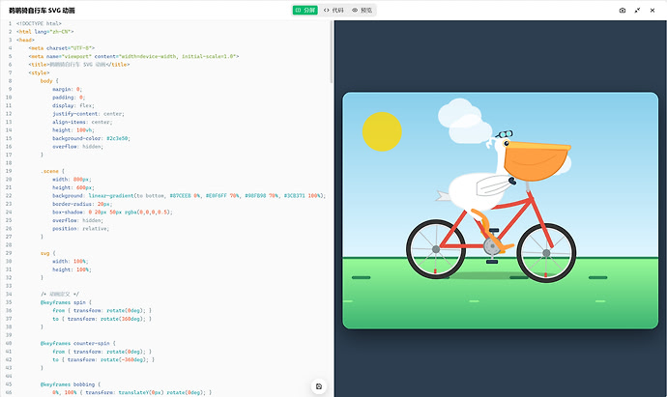Click the 'to { transform: rotate(360deg); }' line
The width and height of the screenshot is (667, 397).
click(x=102, y=319)
